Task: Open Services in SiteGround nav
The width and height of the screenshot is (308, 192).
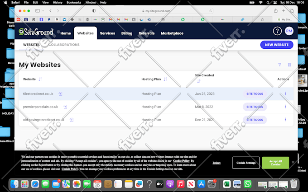Action: pos(107,33)
